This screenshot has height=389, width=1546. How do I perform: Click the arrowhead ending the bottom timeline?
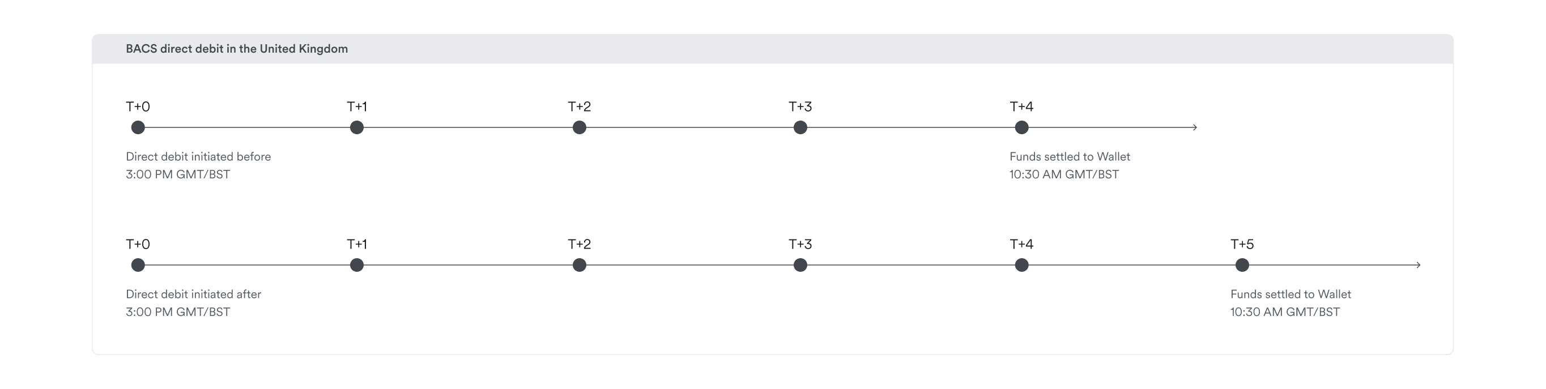tap(1417, 265)
